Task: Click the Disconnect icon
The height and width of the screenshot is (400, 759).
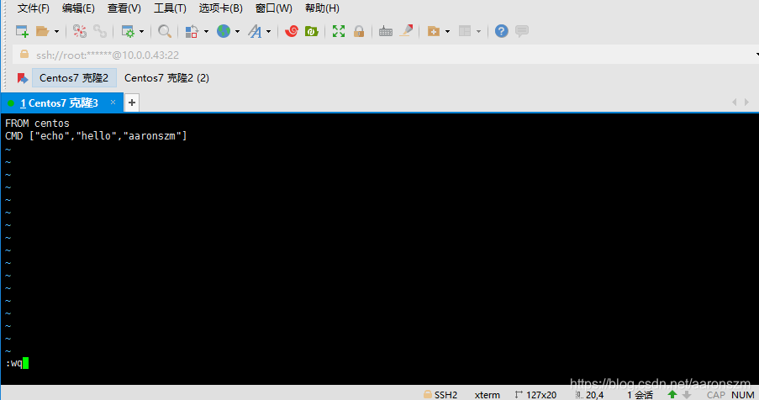Action: (79, 31)
